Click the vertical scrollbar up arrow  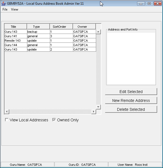(x=98, y=32)
